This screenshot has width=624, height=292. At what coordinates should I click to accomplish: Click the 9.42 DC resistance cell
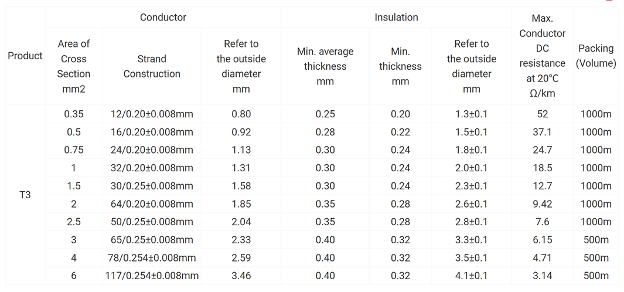542,204
